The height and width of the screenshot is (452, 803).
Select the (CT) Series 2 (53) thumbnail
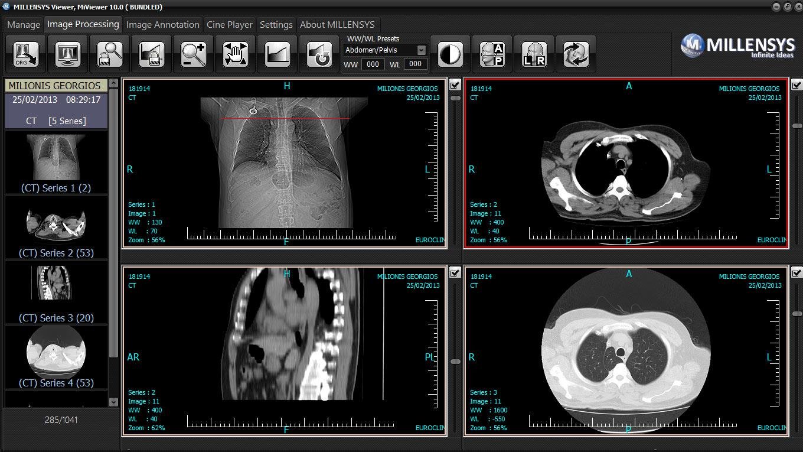pyautogui.click(x=56, y=227)
